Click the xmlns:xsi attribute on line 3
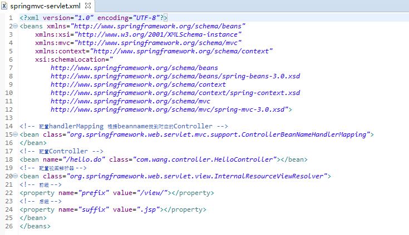 click(138, 34)
